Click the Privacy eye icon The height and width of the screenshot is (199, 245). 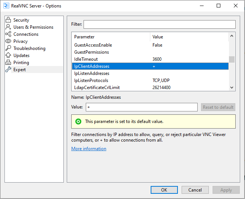point(8,41)
